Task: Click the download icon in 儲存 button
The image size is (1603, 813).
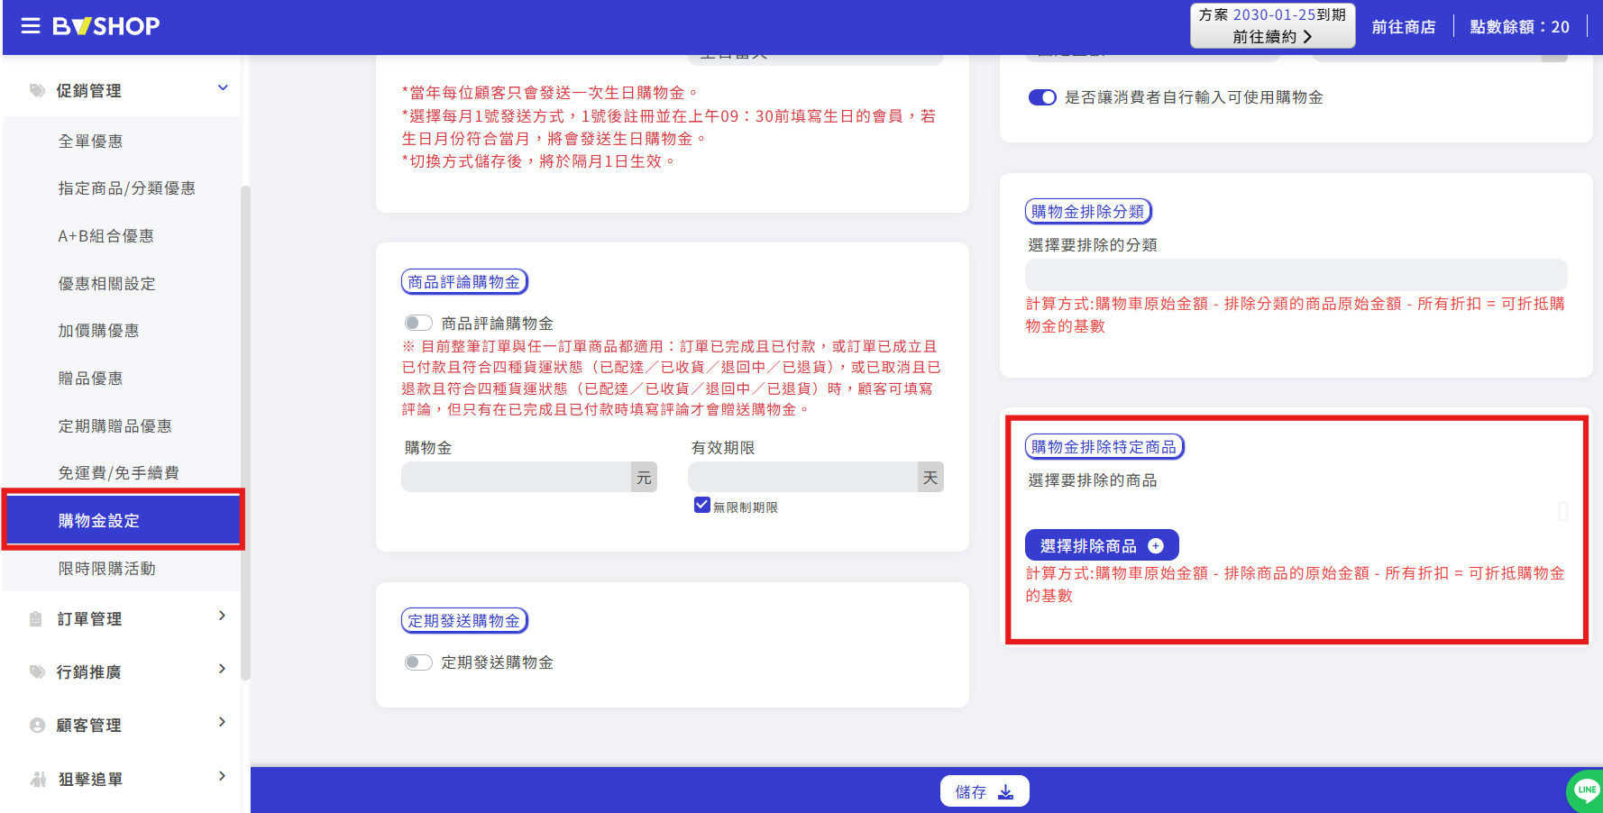Action: click(1006, 791)
